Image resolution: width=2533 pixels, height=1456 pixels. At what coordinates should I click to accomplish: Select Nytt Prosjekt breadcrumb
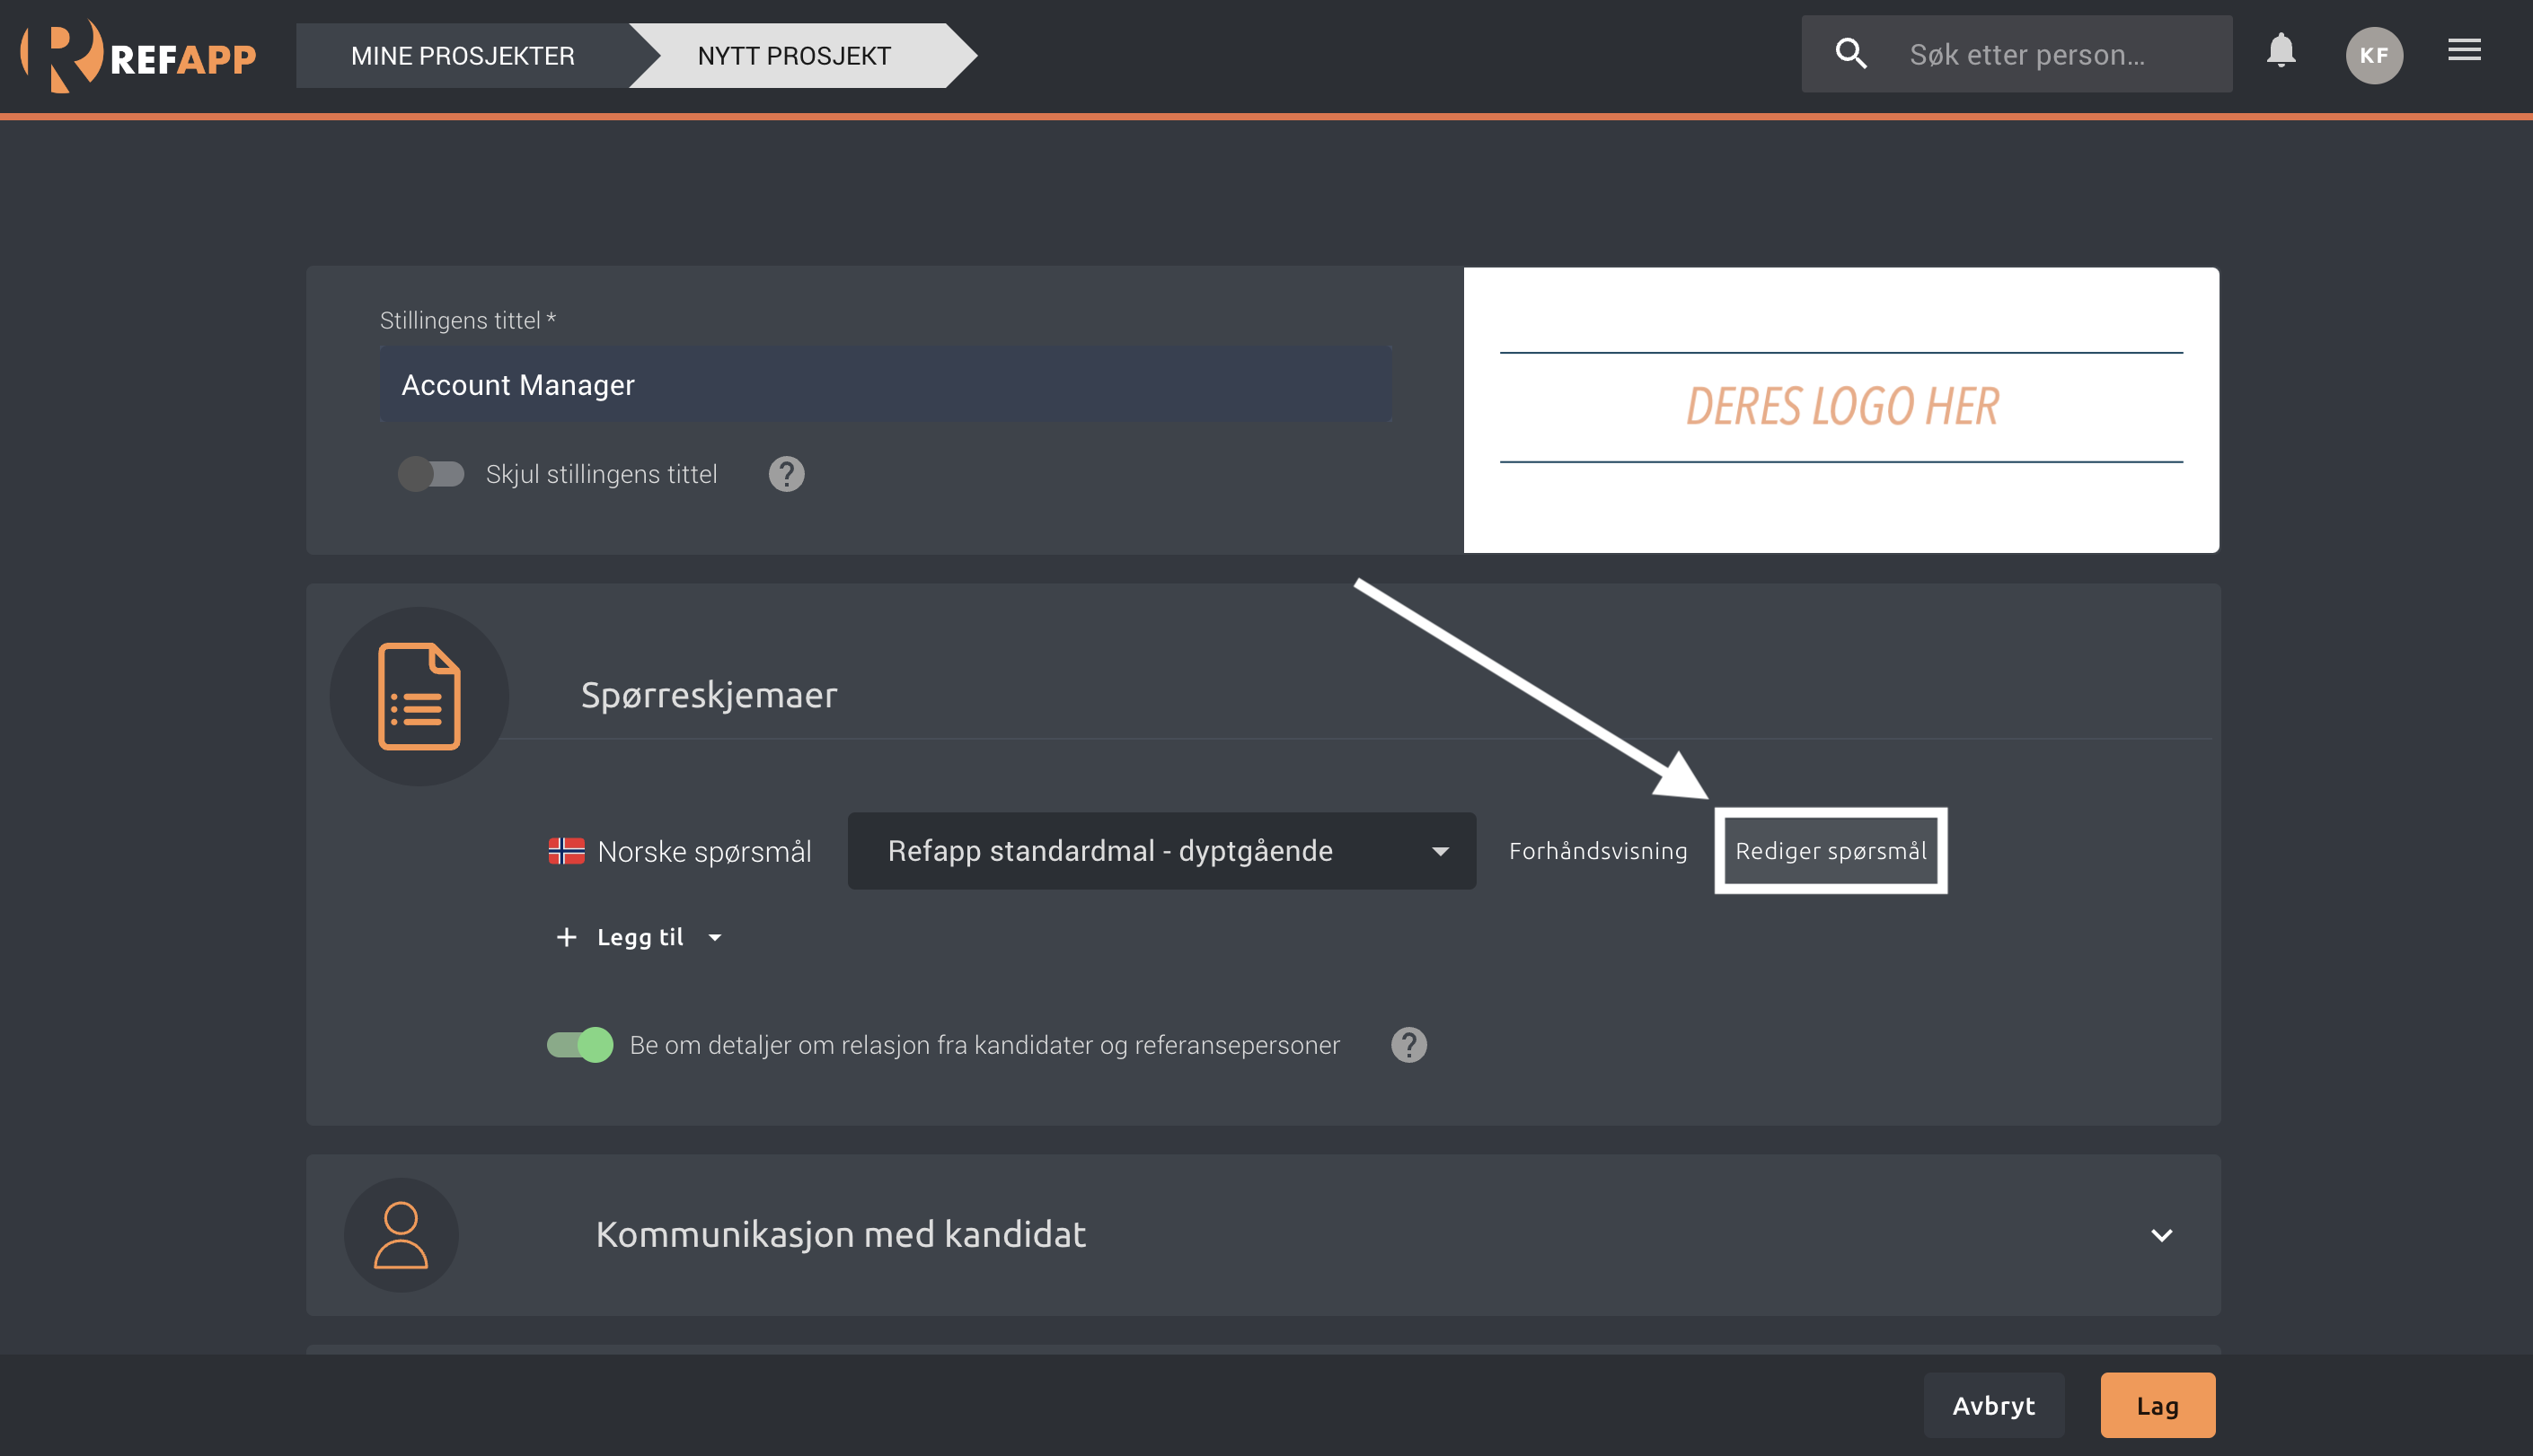coord(794,56)
